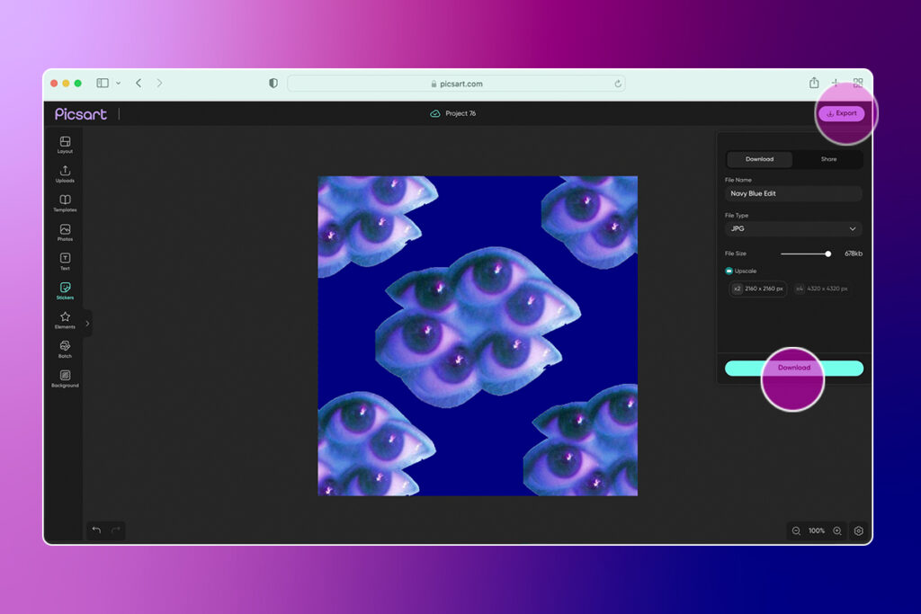Open the Background tool

(65, 378)
